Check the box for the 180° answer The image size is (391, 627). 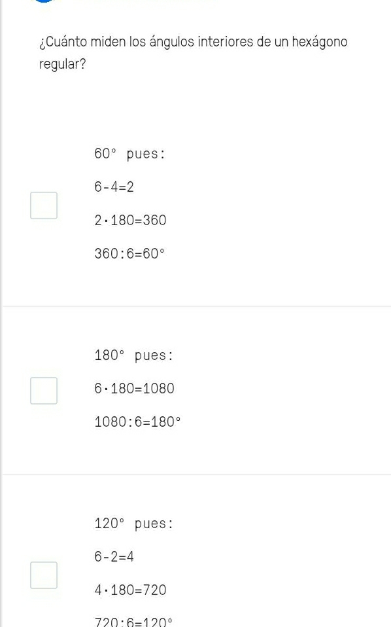click(44, 391)
